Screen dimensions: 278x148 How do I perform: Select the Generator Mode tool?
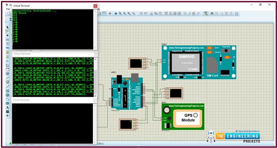[x=8, y=73]
